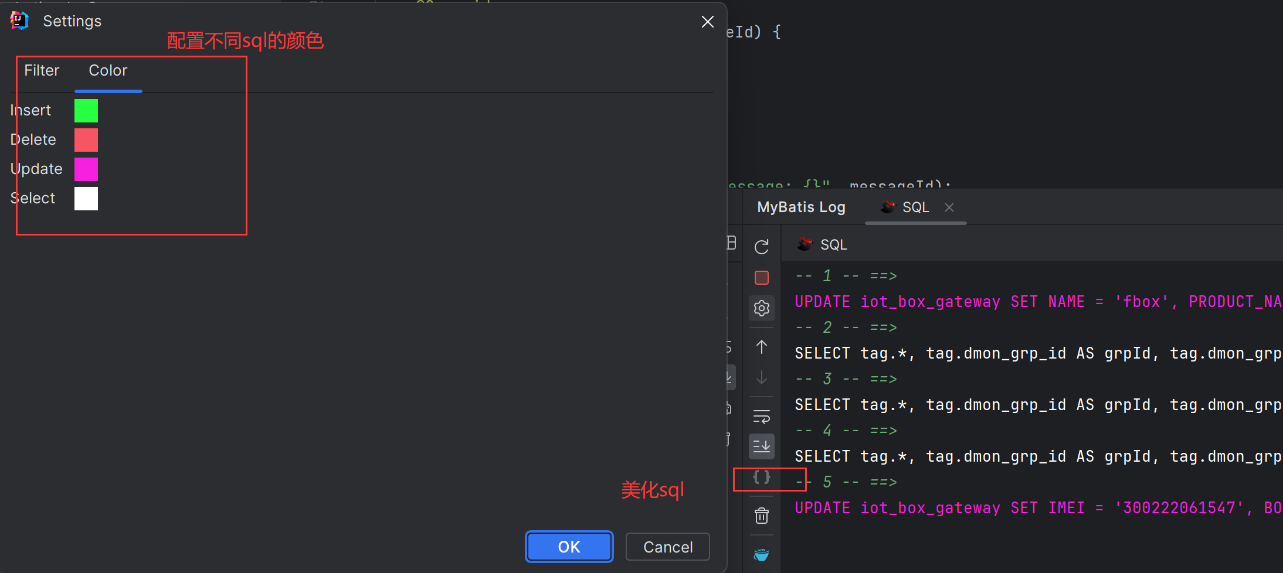The image size is (1283, 573).
Task: Click the braces beautify SQL icon
Action: [x=761, y=477]
